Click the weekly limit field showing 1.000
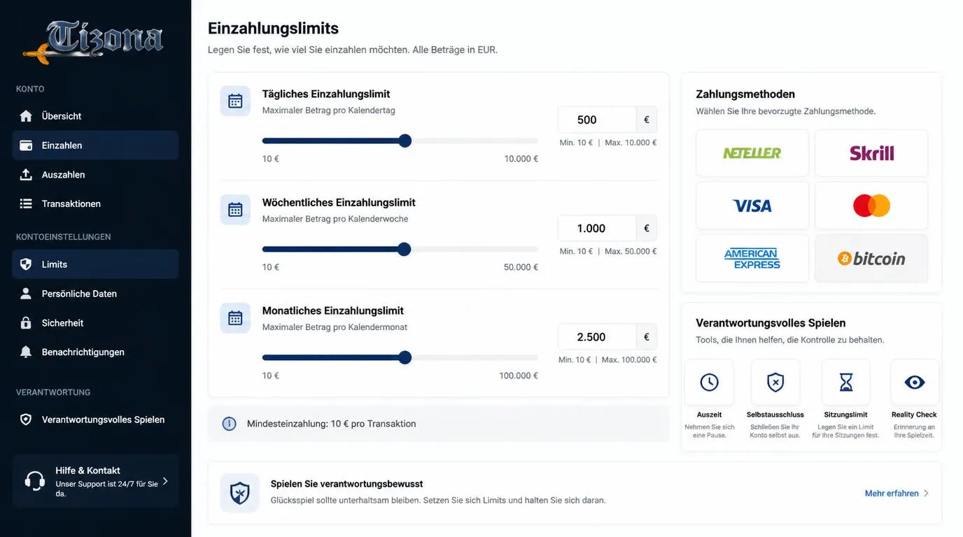 pos(597,228)
